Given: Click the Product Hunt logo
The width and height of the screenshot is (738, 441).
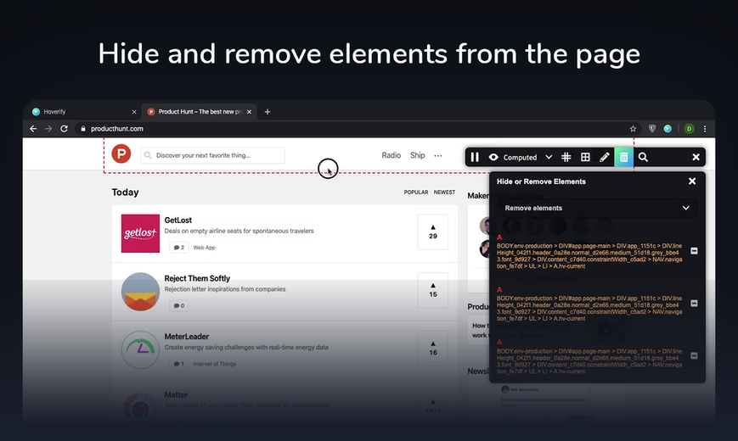Looking at the screenshot, I should point(121,154).
